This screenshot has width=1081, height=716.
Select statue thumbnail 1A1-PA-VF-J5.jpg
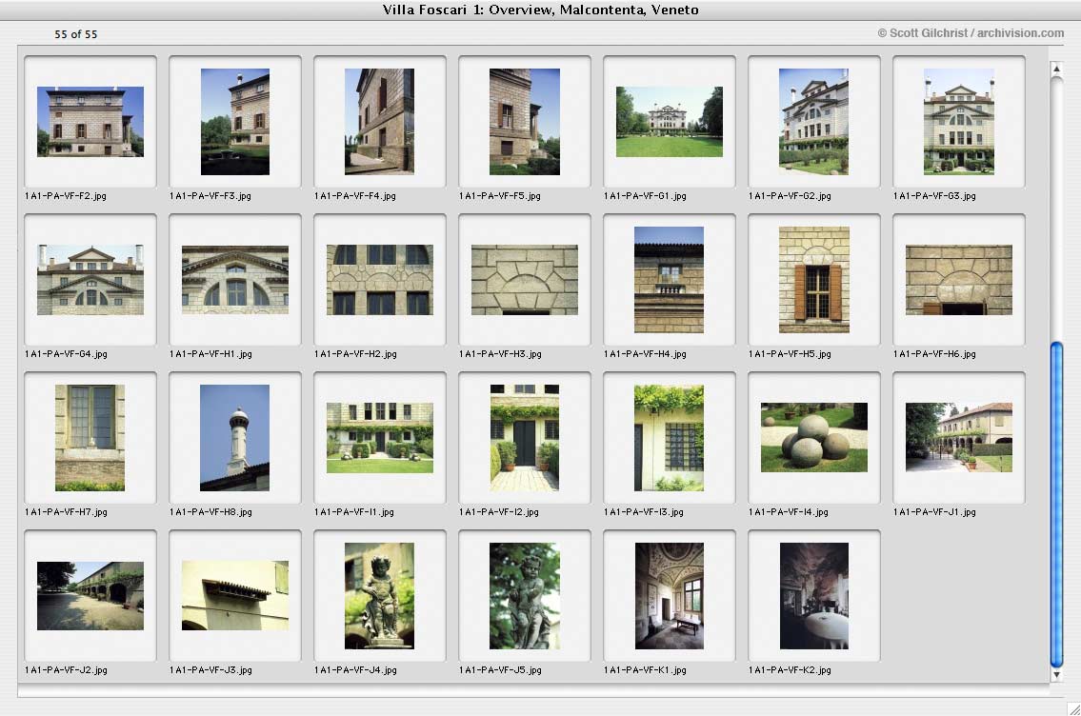(525, 595)
